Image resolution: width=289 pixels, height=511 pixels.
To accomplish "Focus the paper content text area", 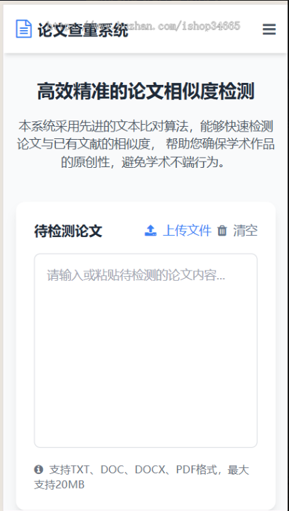I will pos(146,350).
